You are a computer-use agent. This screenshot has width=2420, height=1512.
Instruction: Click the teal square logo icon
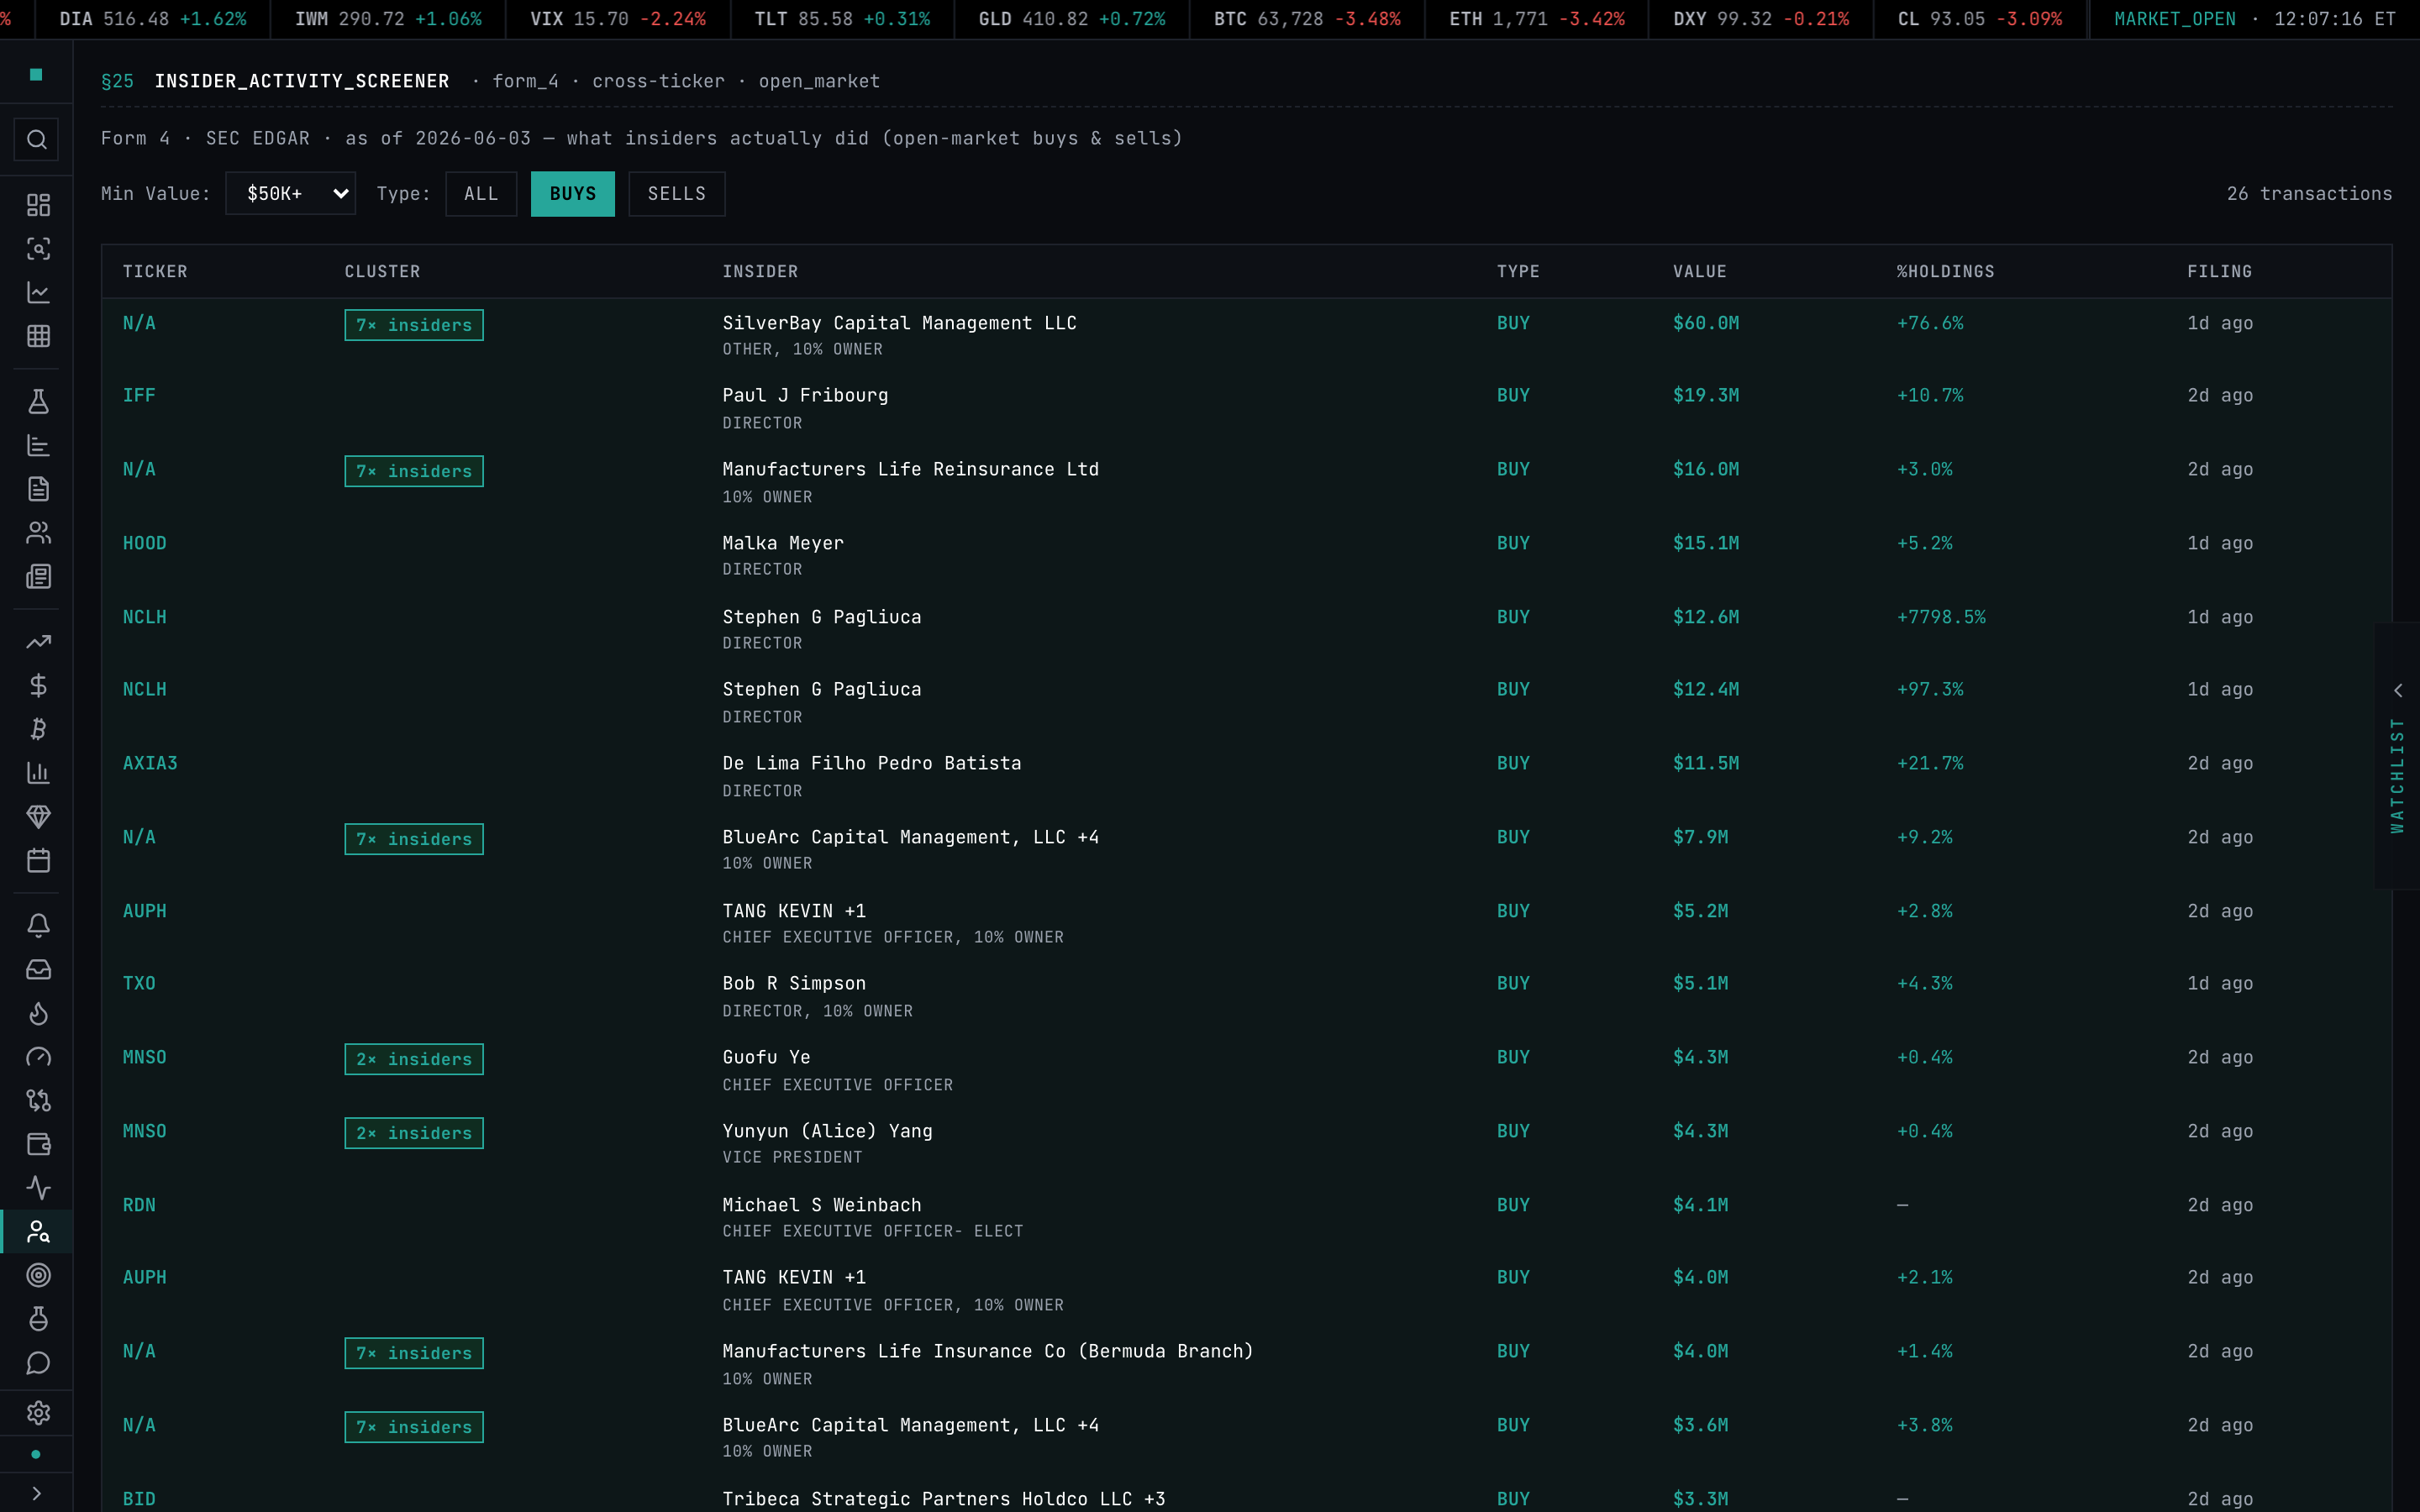36,75
